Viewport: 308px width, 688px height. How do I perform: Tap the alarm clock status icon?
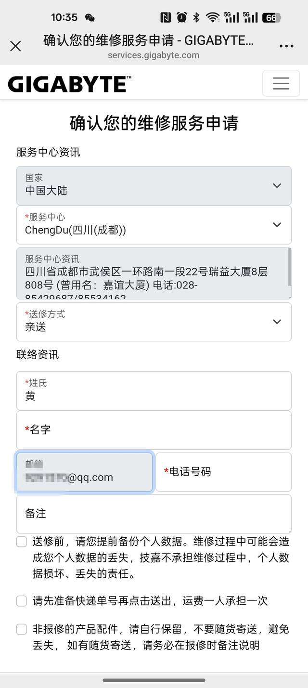pos(181,18)
